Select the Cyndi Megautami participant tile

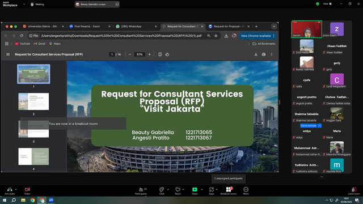(x=337, y=80)
